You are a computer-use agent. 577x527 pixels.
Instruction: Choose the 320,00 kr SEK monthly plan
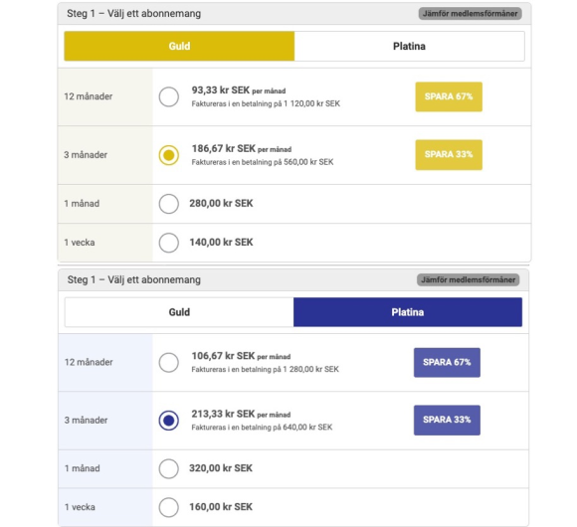click(x=168, y=468)
